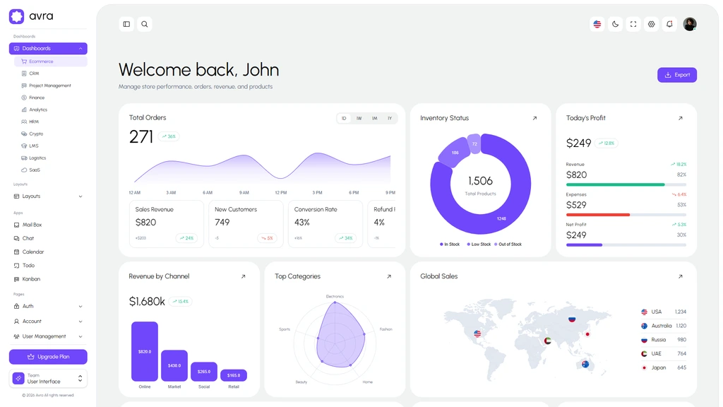Open the CRM dashboard link

pos(51,73)
